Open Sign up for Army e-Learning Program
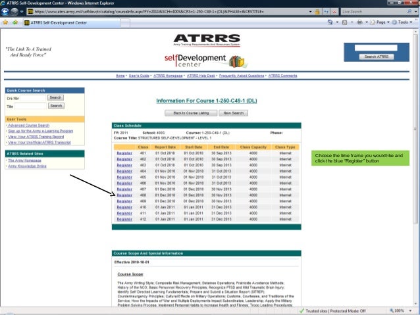Screen dimensions: 420x315 point(40,131)
